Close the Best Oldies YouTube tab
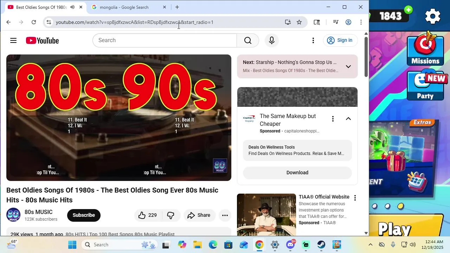Viewport: 450px width, 253px height. pos(81,7)
